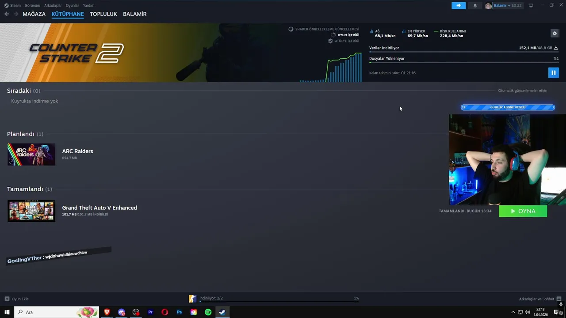Open Balamir account dropdown
Image resolution: width=566 pixels, height=318 pixels.
pyautogui.click(x=508, y=5)
